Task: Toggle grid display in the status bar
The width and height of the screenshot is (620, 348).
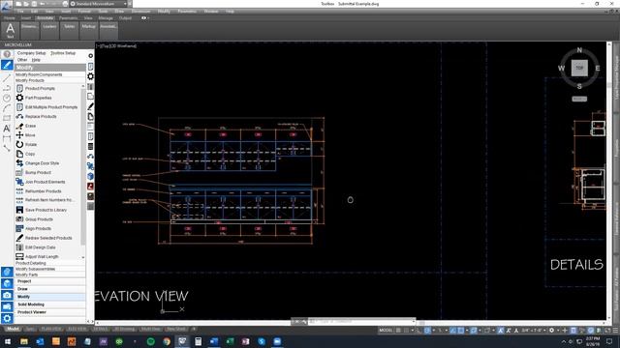Action: click(398, 331)
